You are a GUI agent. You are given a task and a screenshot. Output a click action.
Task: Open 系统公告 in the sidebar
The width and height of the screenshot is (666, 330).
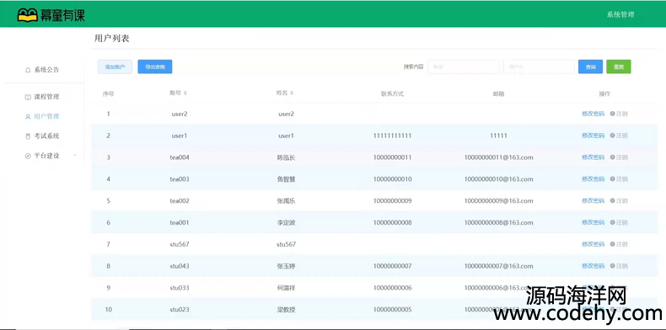click(x=46, y=70)
